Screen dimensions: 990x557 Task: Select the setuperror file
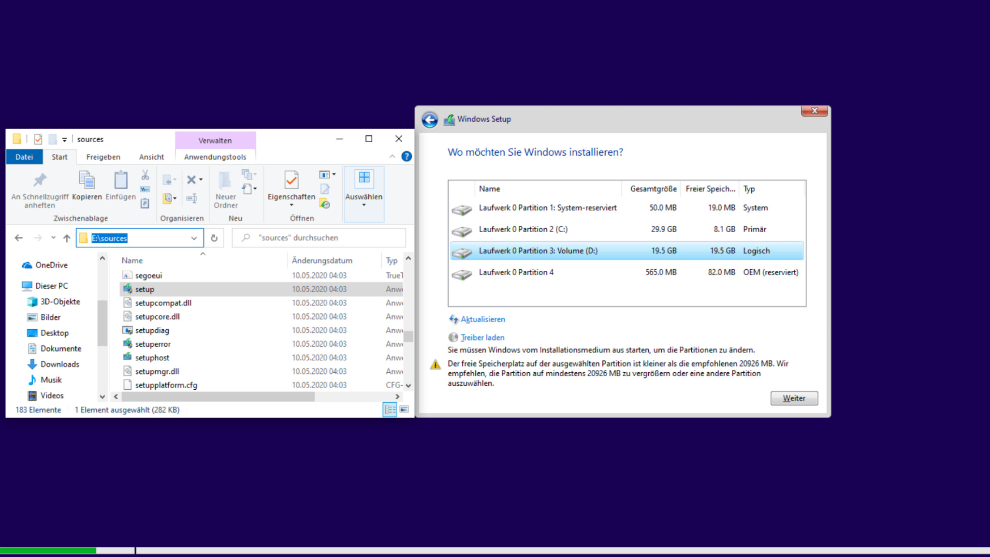[261, 344]
